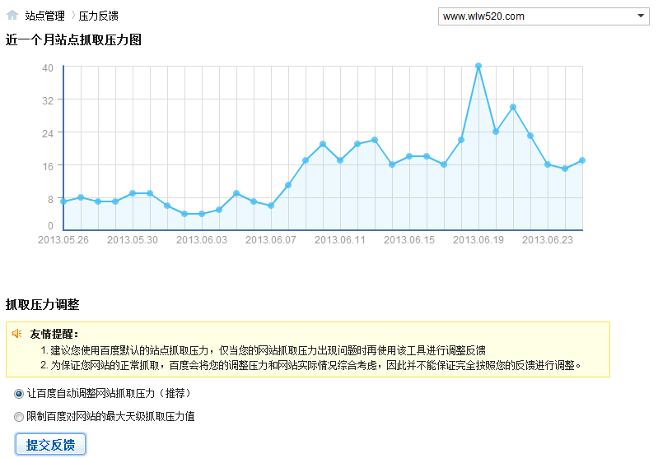This screenshot has width=658, height=458.
Task: Click the last data point on chart's right end
Action: [x=582, y=160]
